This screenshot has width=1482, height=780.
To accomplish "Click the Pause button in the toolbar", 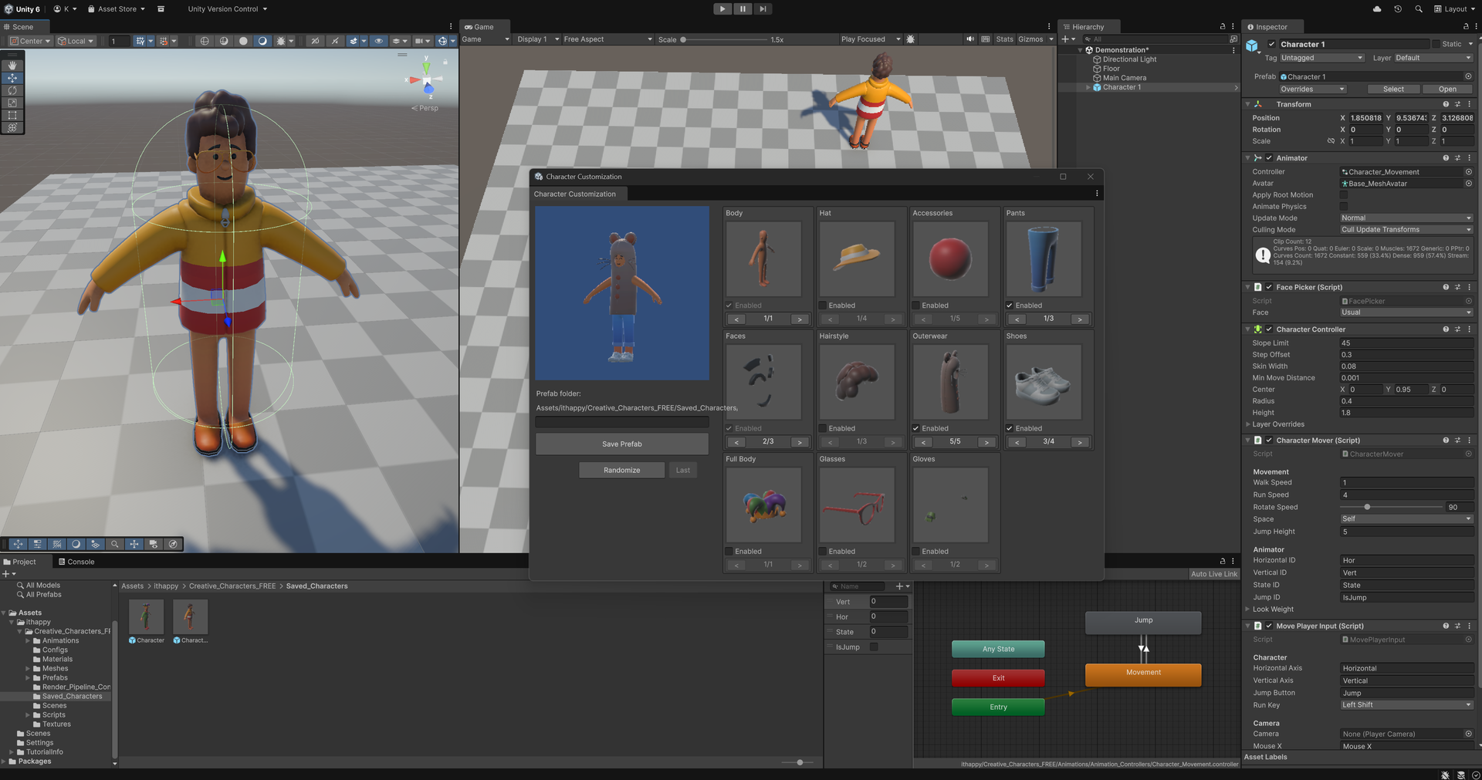I will click(x=742, y=9).
